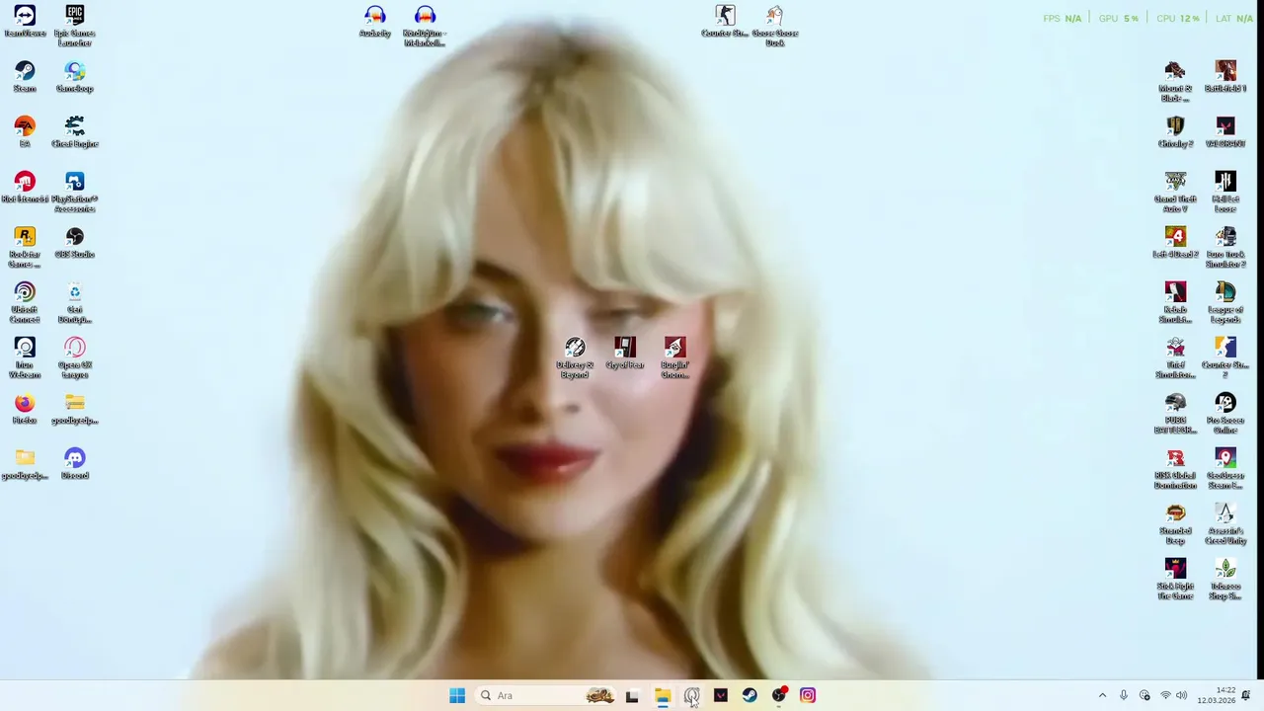This screenshot has width=1264, height=711.
Task: Click the CPU 12% overlay reading
Action: coord(1177,19)
